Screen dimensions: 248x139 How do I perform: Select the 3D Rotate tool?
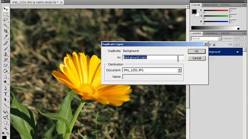[5, 112]
